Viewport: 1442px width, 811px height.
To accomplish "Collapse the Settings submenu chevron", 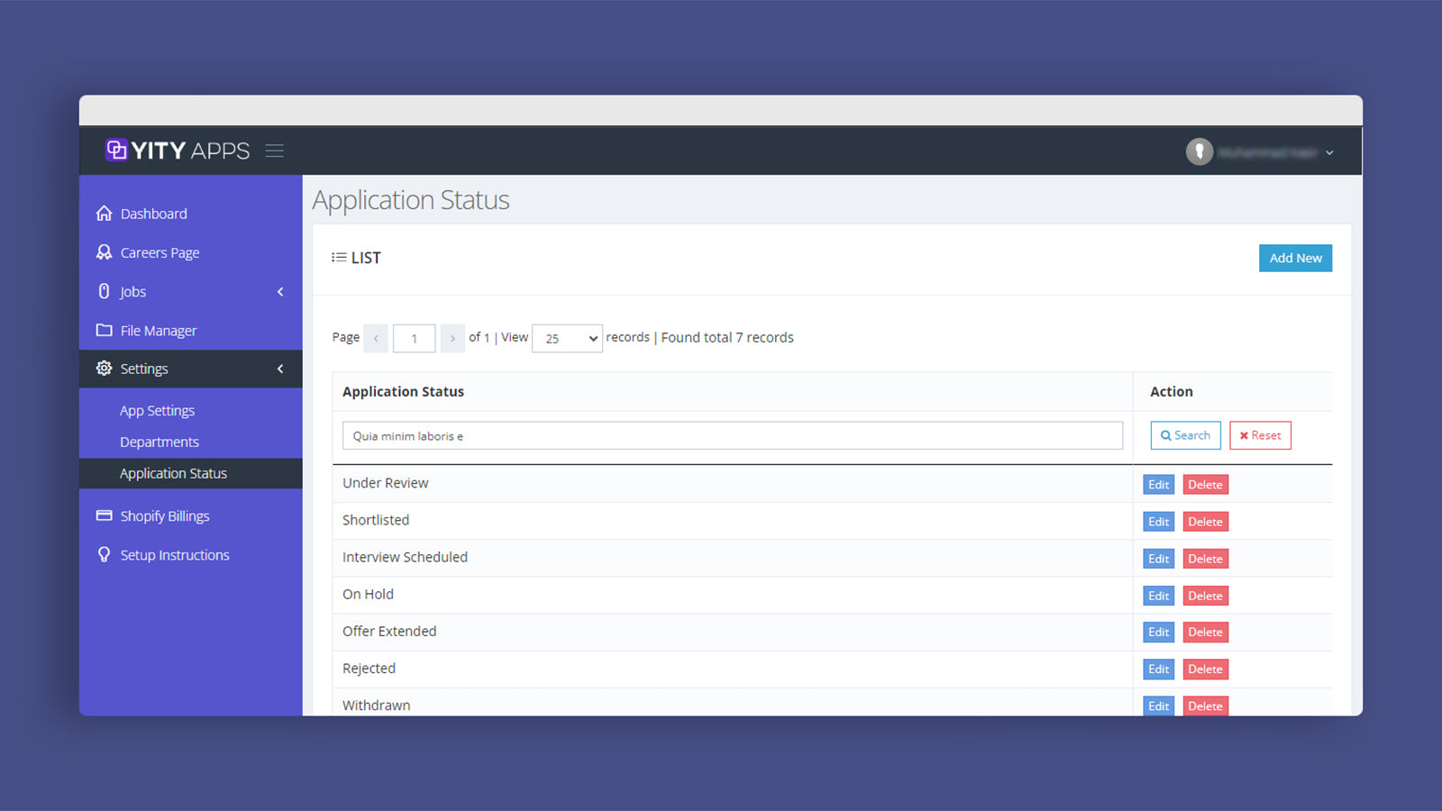I will tap(280, 369).
